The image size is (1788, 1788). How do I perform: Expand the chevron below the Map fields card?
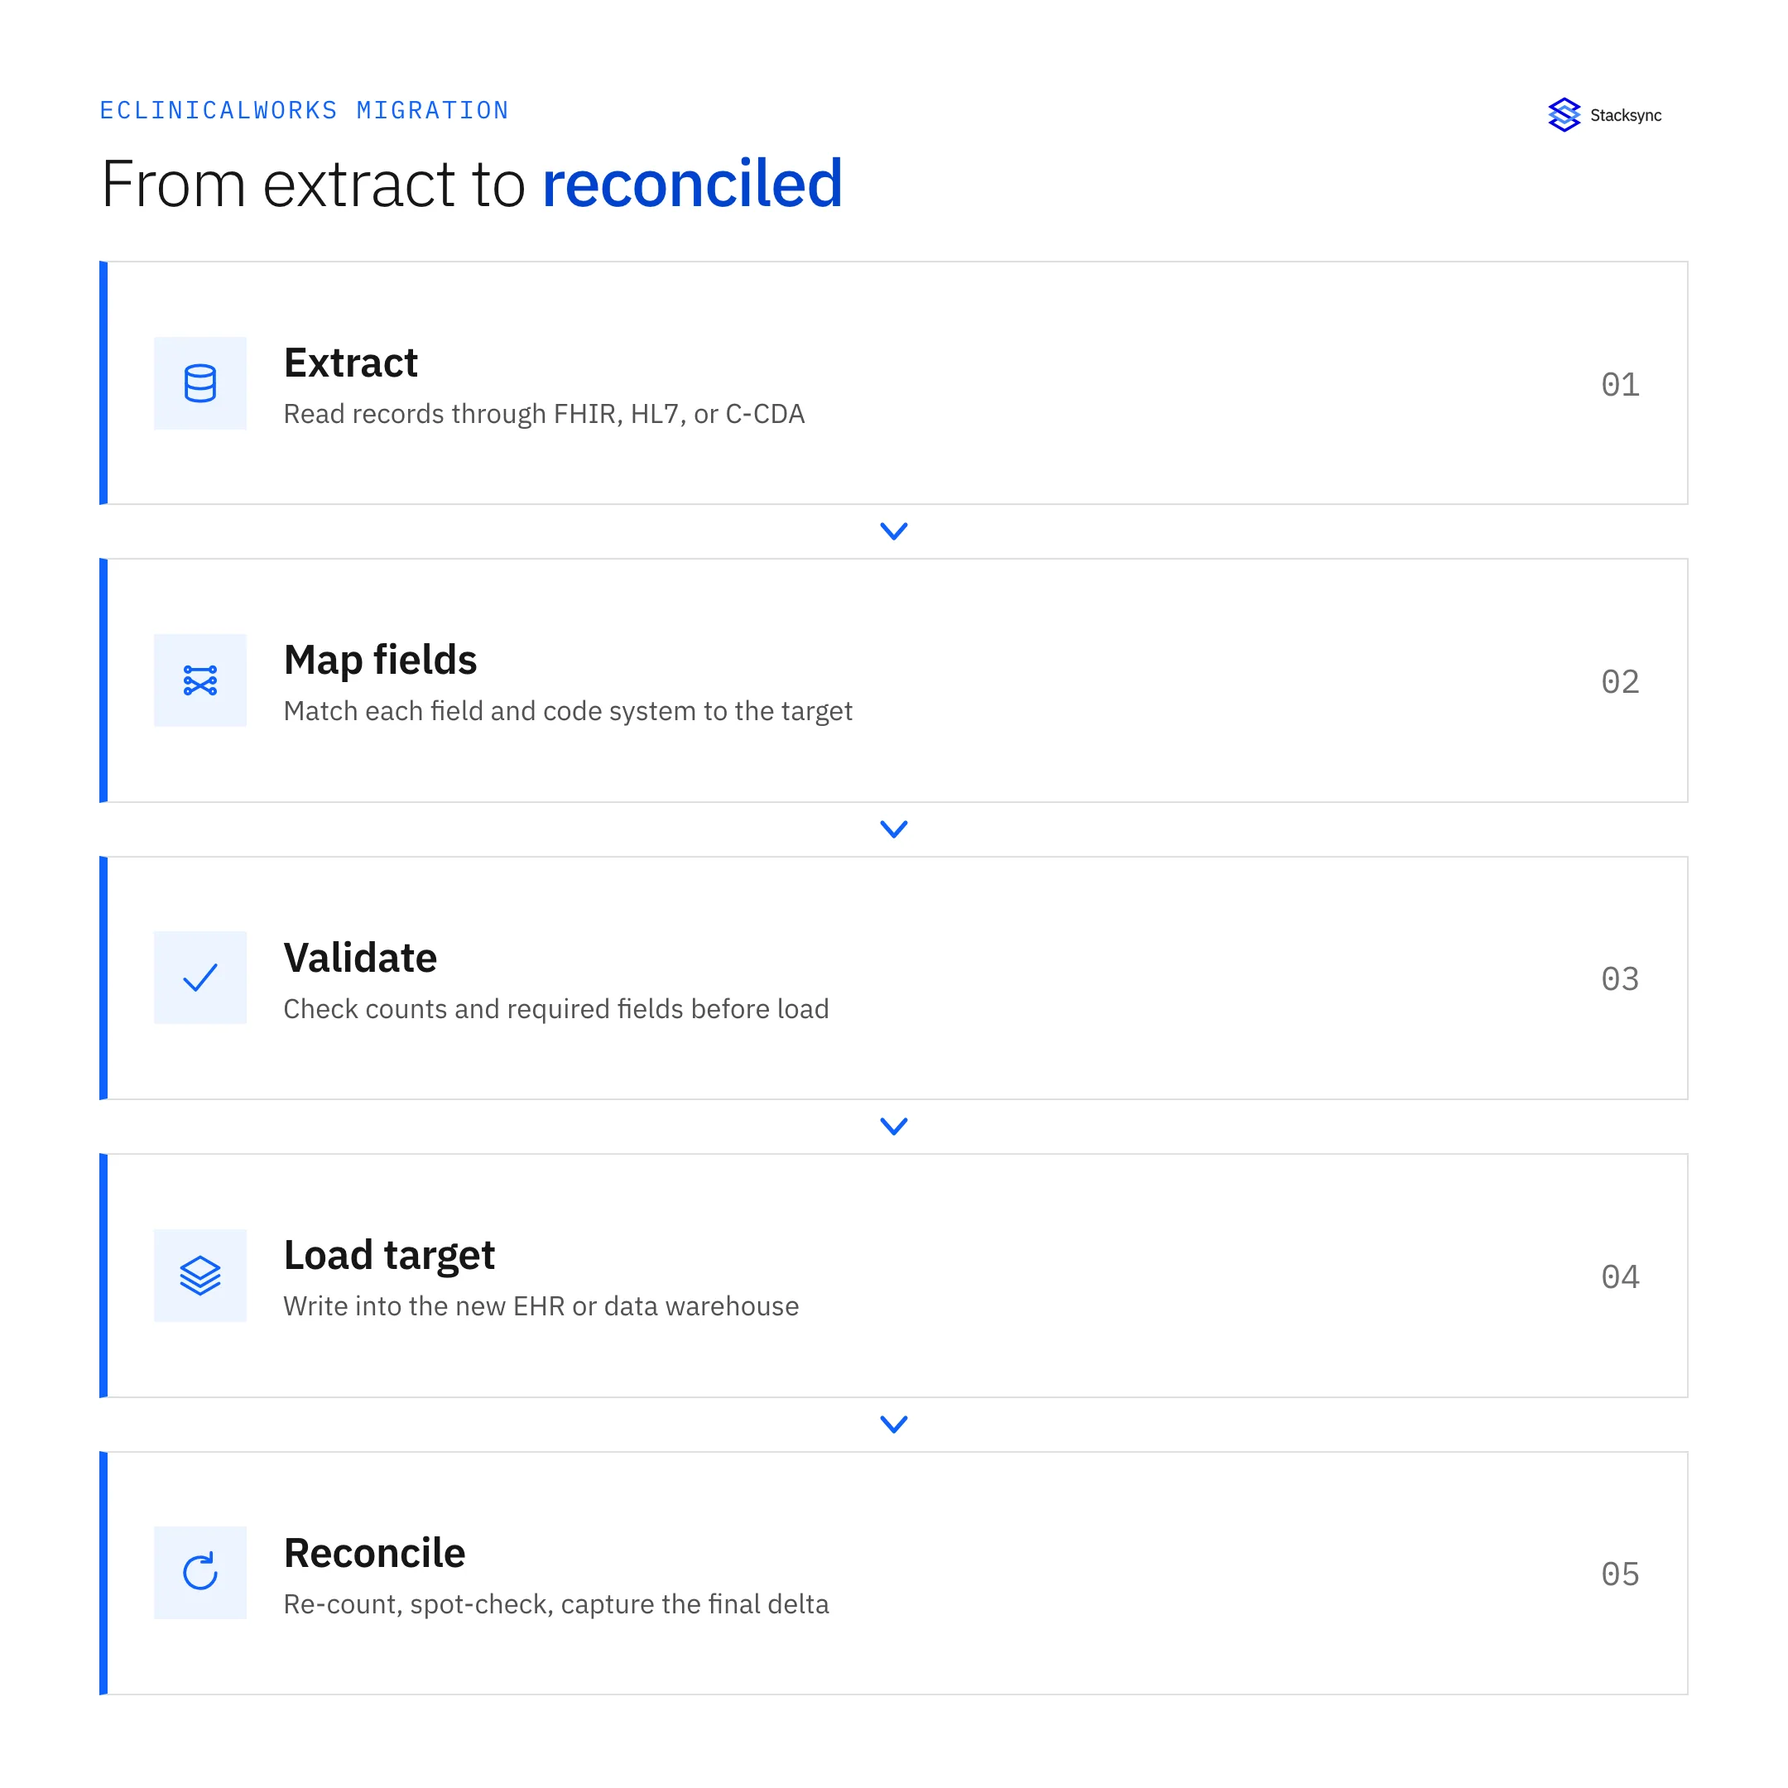coord(894,829)
